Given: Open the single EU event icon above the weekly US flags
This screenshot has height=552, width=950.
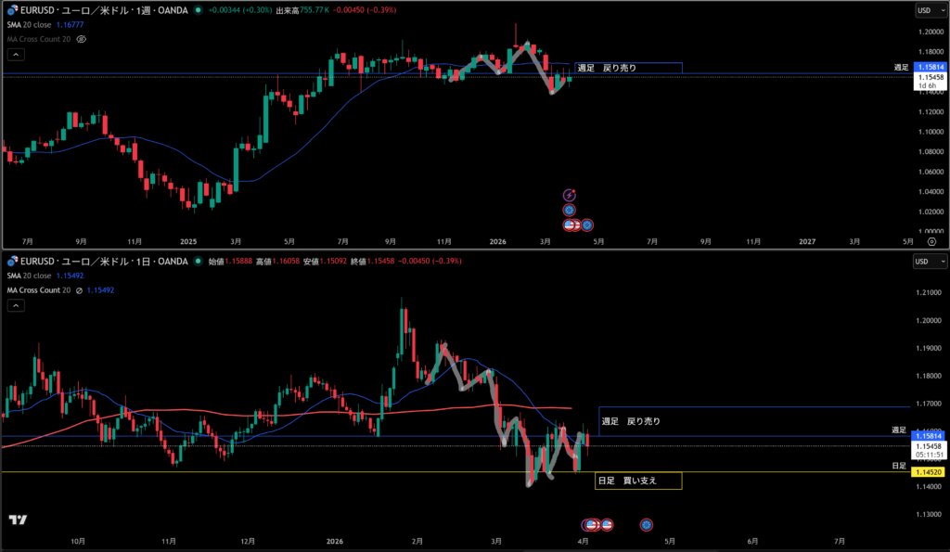Looking at the screenshot, I should pos(570,211).
